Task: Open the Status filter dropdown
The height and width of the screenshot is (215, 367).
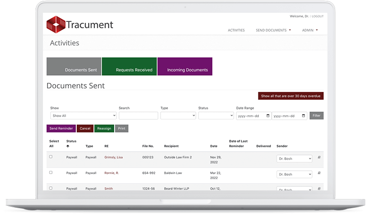Action: point(216,116)
